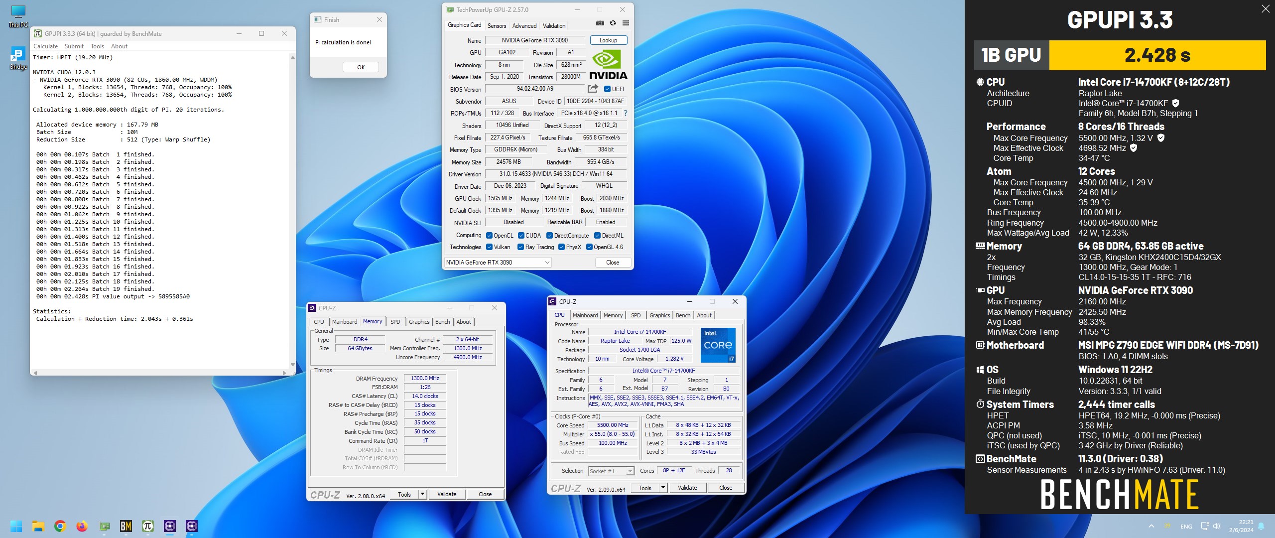Open the Tools dropdown arrow in CPU-Z Memory window
Viewport: 1275px width, 538px height.
point(422,494)
